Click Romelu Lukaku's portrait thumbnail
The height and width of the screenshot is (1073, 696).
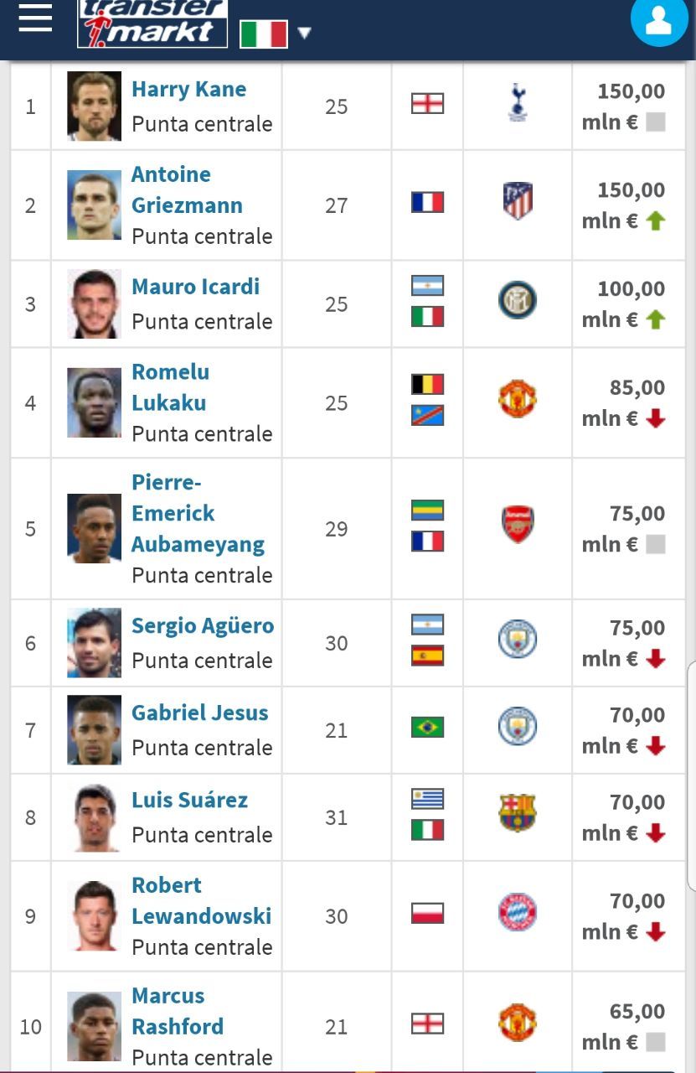[94, 403]
